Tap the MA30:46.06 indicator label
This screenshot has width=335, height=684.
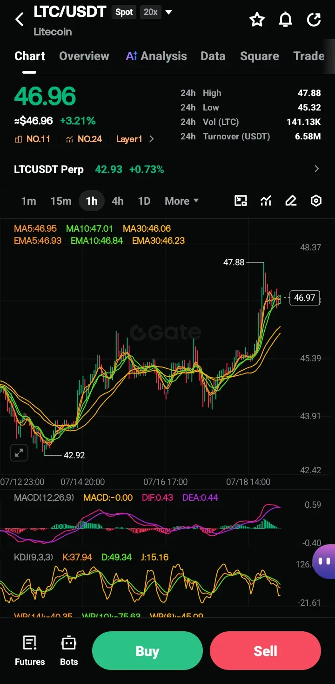click(147, 228)
